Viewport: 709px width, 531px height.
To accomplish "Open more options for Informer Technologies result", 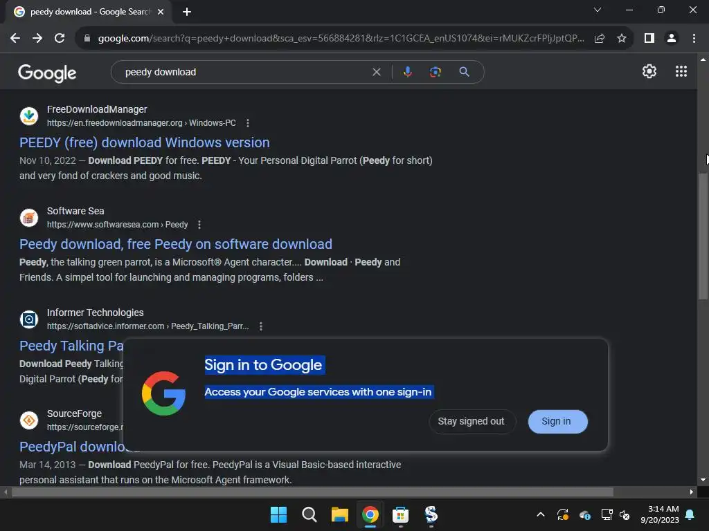I will [x=261, y=326].
